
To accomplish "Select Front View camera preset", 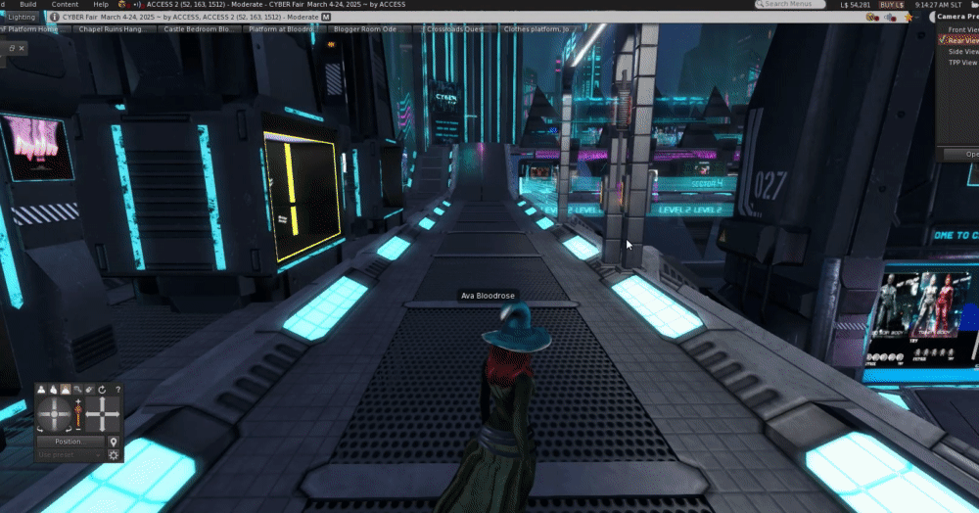I will tap(962, 30).
